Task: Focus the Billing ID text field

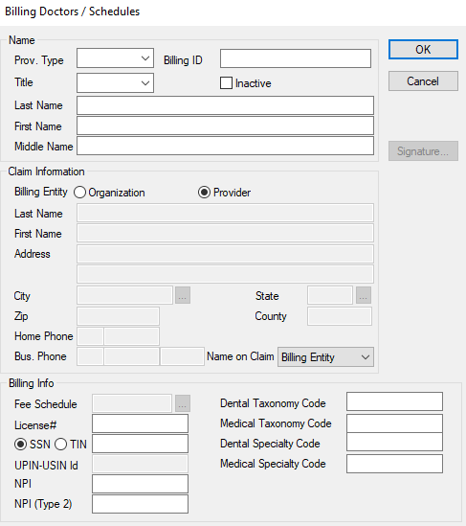Action: [296, 58]
